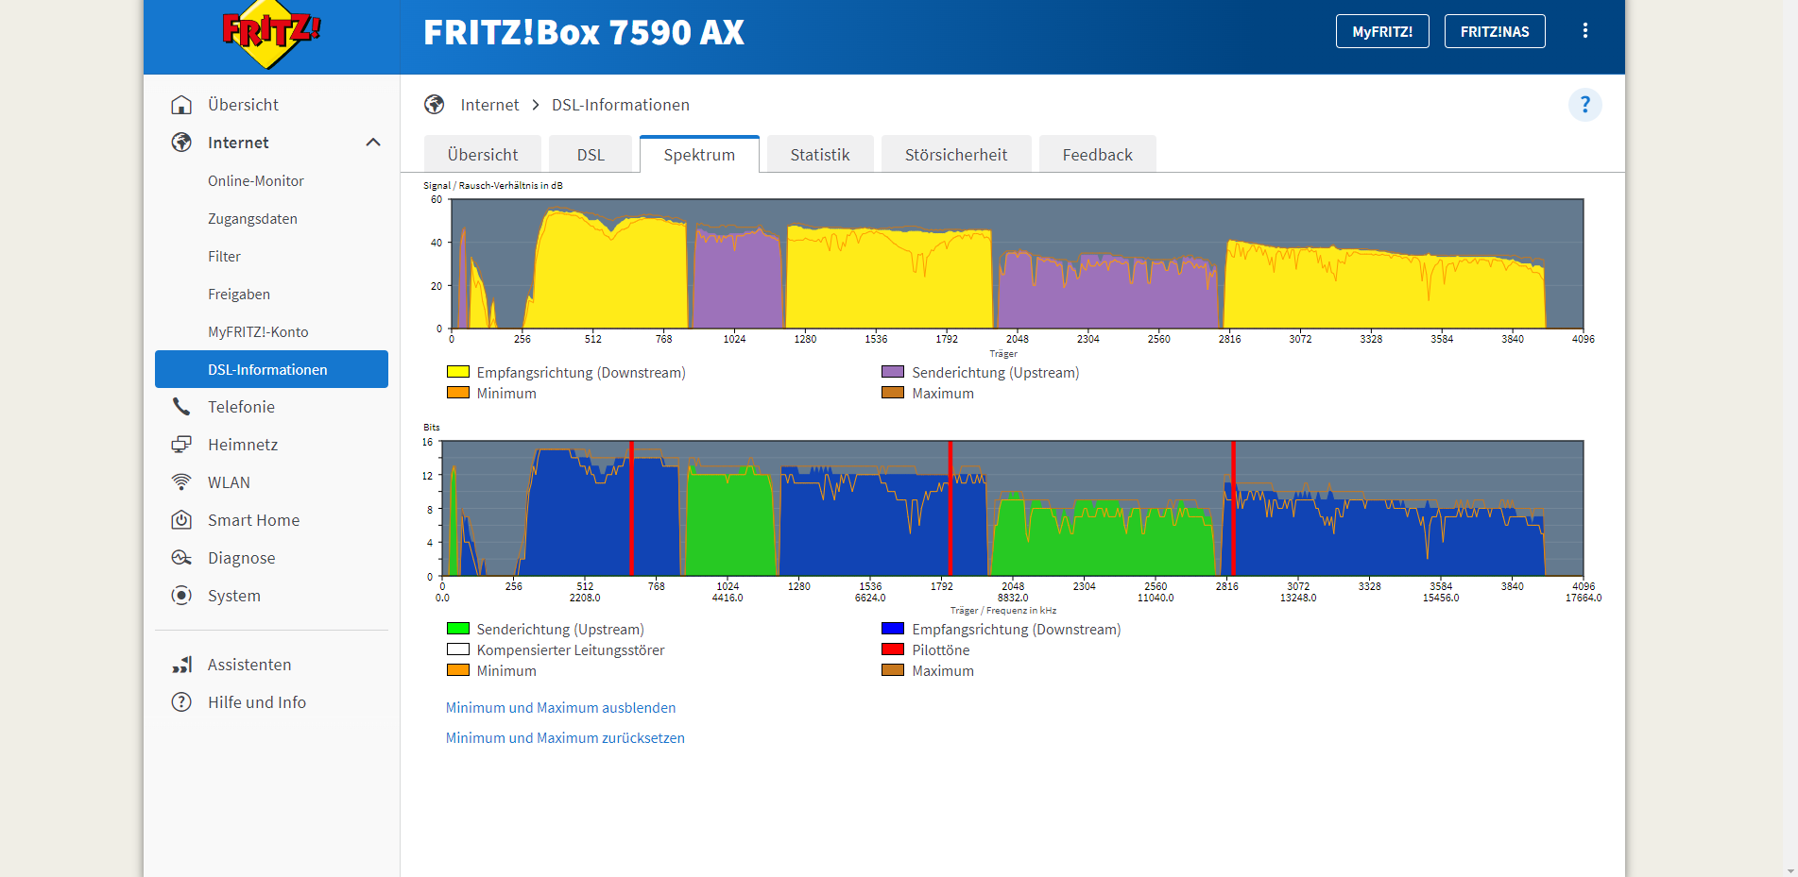This screenshot has height=877, width=1798.
Task: Click purple Senderichtung (Upstream) swatch
Action: click(x=893, y=372)
